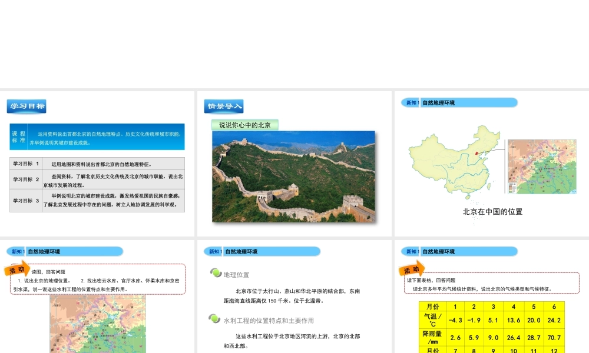The image size is (589, 353).
Task: Click the temperature cell 13.6
Action: (x=514, y=320)
